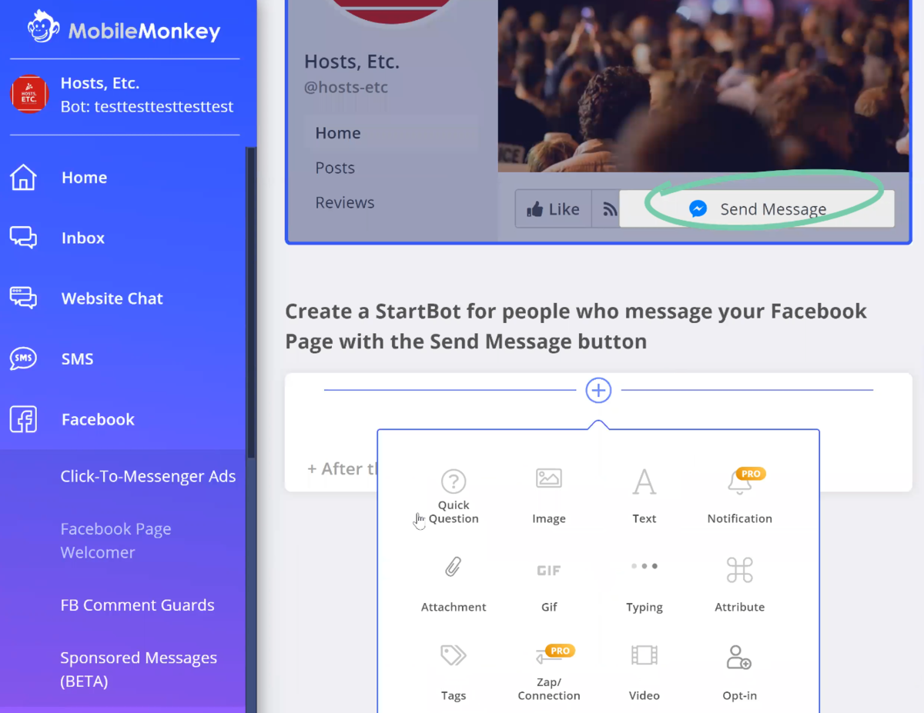The height and width of the screenshot is (713, 924).
Task: Click the SMS bubble icon
Action: [x=23, y=358]
